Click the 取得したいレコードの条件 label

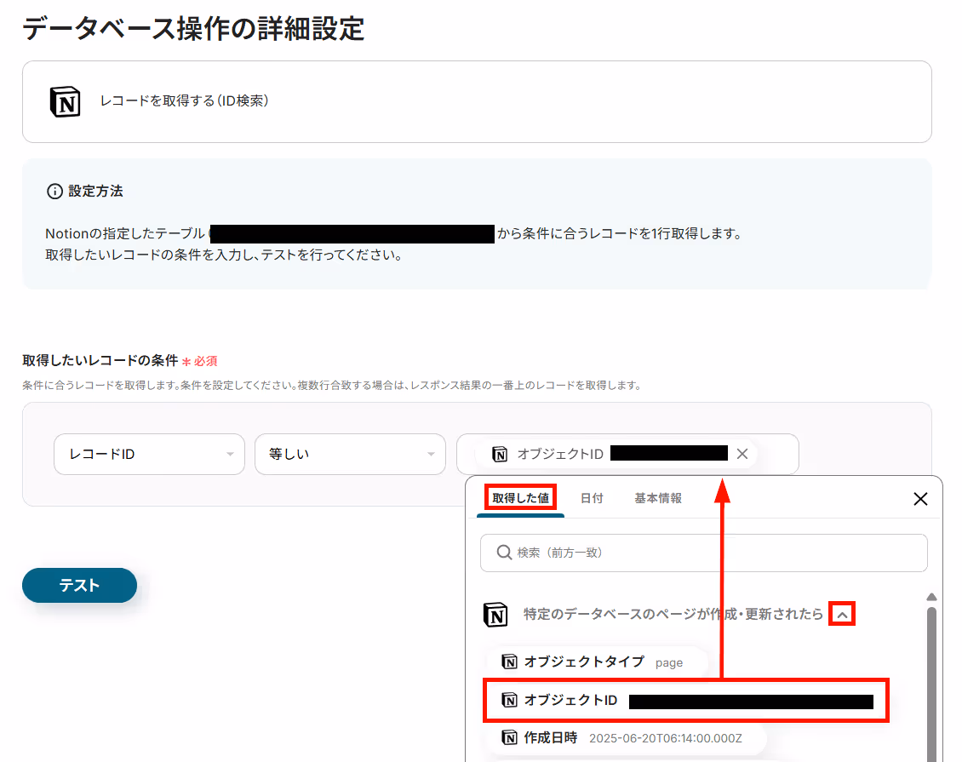(x=100, y=361)
